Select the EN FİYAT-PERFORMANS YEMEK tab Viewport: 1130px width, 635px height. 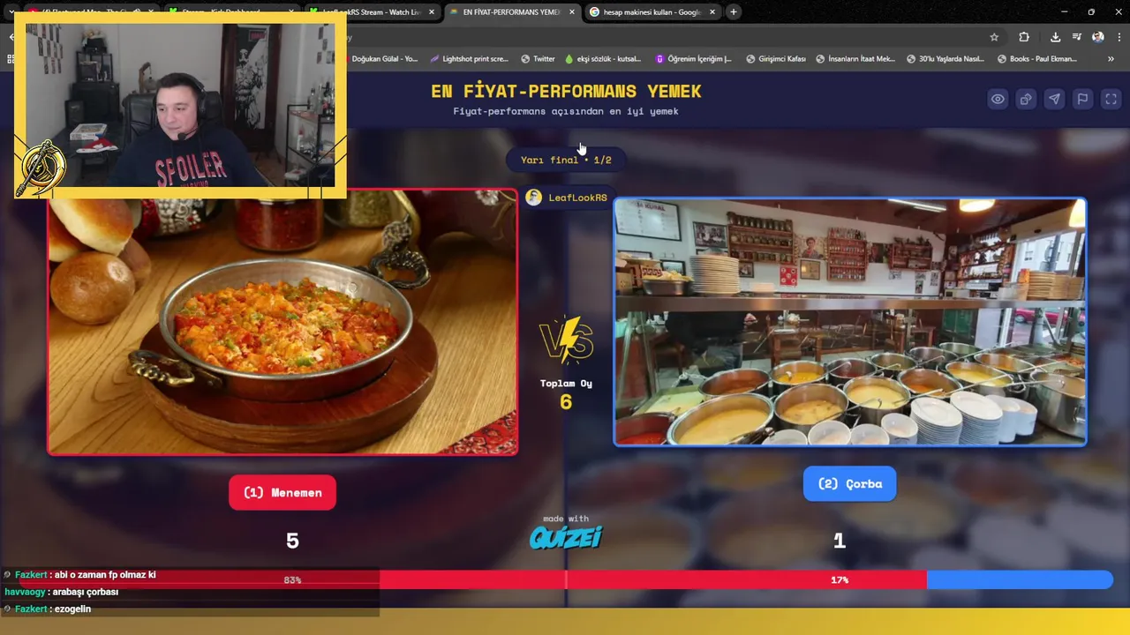[x=512, y=12]
